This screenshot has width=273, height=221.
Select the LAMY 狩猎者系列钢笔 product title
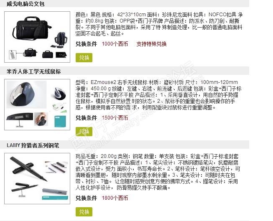33,145
